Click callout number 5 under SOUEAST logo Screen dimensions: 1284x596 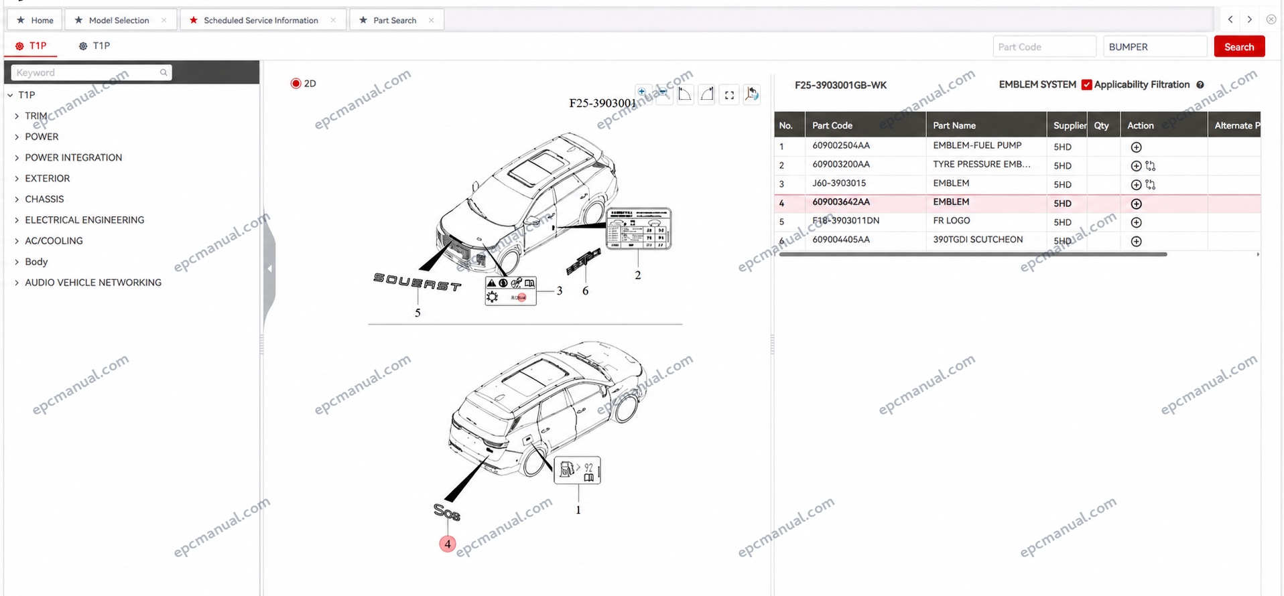418,313
